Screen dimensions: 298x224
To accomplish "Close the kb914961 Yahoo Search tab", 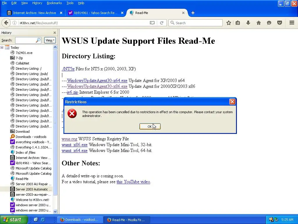I will pyautogui.click(x=122, y=13).
